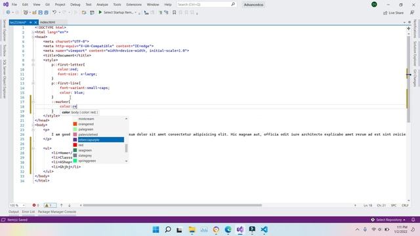Open the Tools menu
The image size is (420, 236).
coord(117,5)
